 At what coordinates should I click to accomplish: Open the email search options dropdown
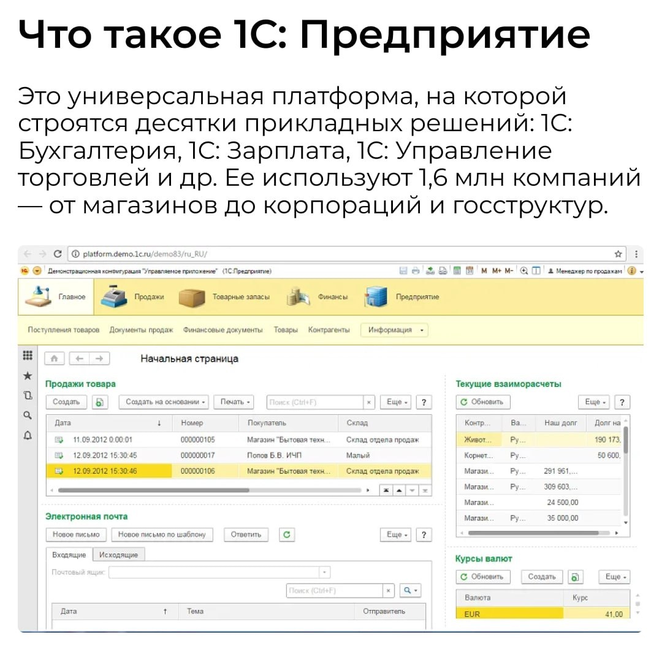click(410, 590)
